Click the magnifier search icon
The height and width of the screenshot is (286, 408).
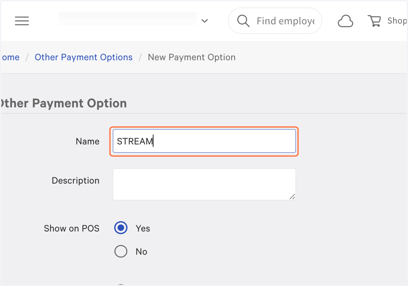(x=243, y=21)
